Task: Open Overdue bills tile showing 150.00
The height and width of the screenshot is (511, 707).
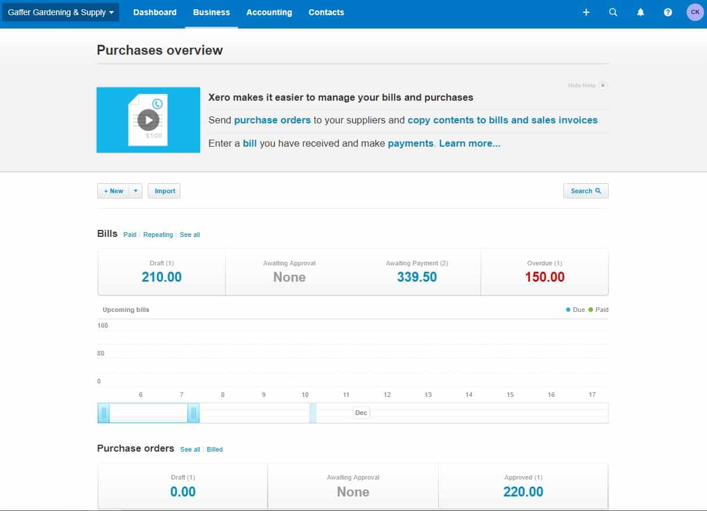Action: coord(545,272)
